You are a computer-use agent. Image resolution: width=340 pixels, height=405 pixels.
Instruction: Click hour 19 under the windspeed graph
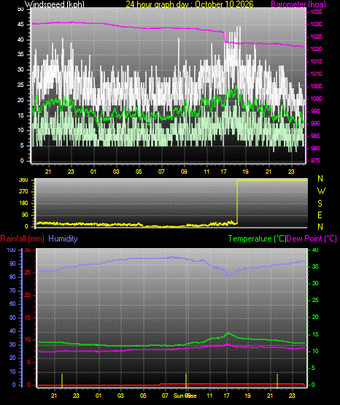point(245,171)
